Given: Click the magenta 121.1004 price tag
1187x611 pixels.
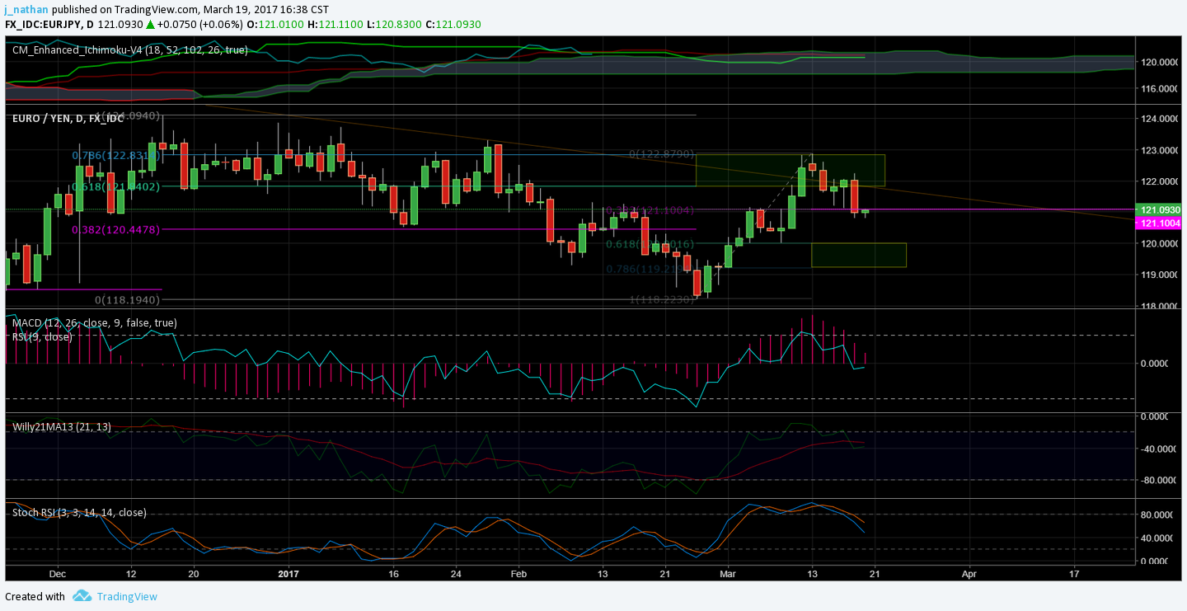Looking at the screenshot, I should (1159, 223).
